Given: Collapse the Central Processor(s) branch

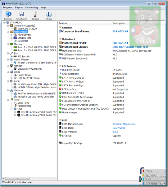Looking at the screenshot, I should point(8,25).
